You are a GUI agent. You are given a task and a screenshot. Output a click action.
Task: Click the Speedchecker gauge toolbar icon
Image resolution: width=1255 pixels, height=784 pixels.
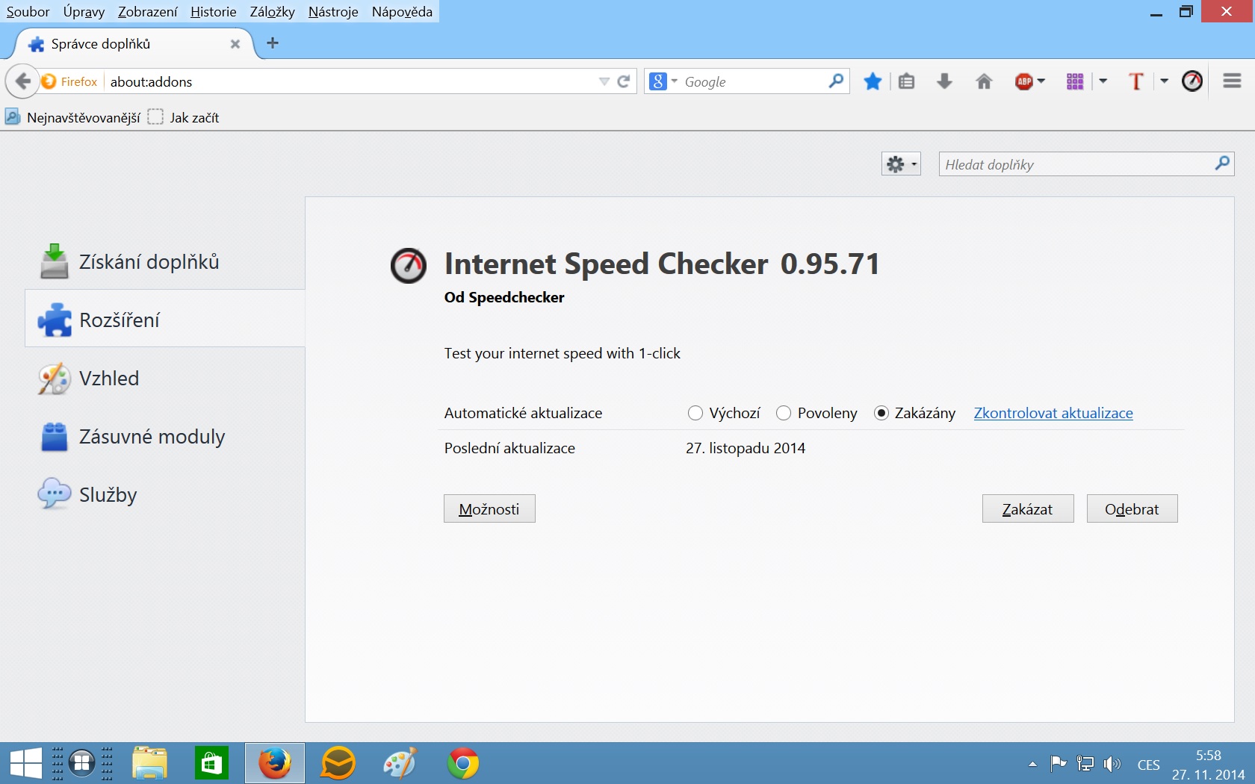click(1192, 81)
